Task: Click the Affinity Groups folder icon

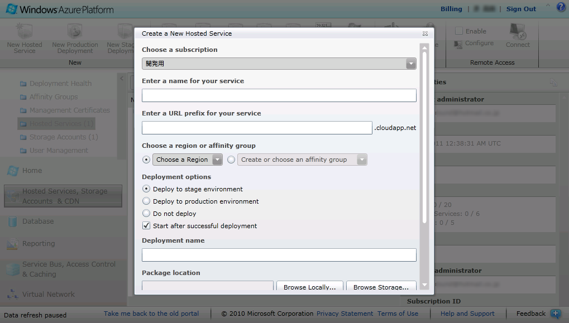Action: tap(23, 97)
